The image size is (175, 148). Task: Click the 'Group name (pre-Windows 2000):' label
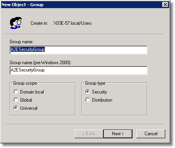click(x=40, y=63)
